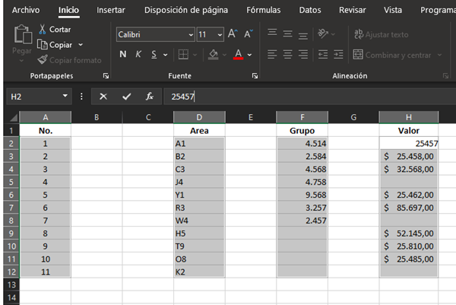Open the Name Box dropdown arrow
This screenshot has height=305, width=456.
[x=65, y=96]
